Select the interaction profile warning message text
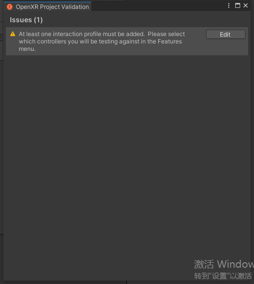Screen dimensions: 254x284 102,41
